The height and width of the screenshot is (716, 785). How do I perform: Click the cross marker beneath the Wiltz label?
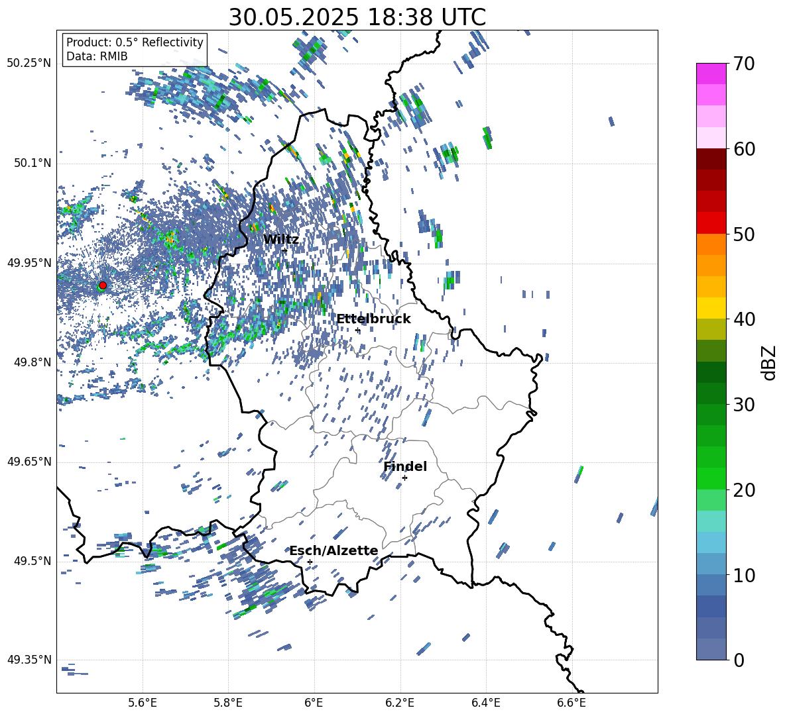click(x=285, y=250)
